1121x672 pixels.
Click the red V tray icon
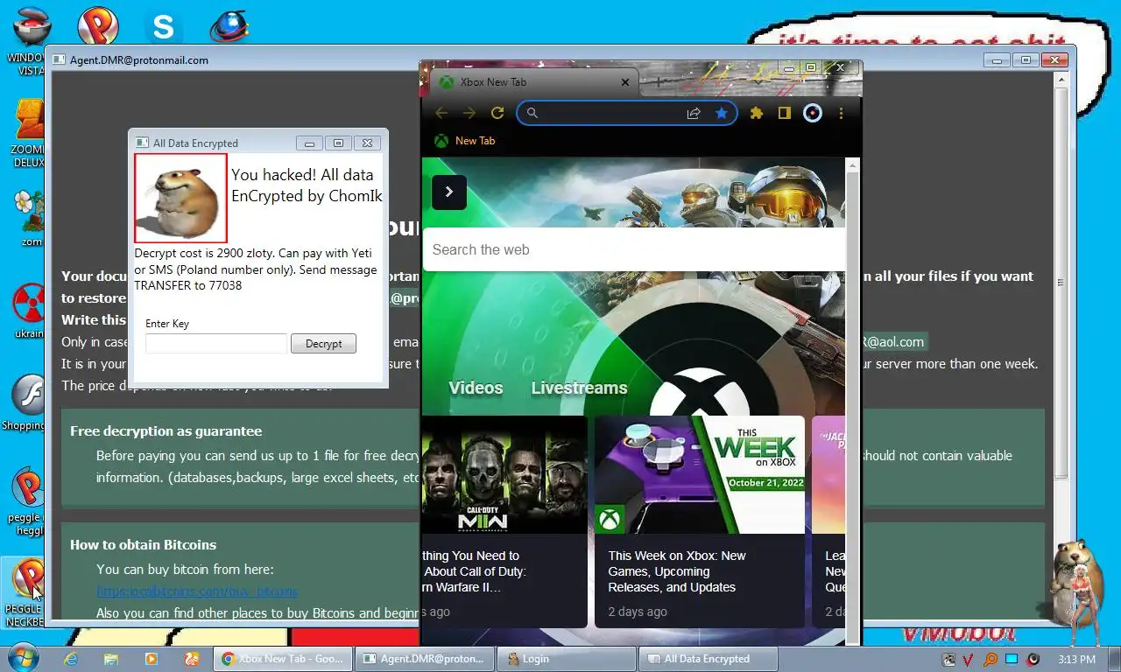[x=969, y=660]
